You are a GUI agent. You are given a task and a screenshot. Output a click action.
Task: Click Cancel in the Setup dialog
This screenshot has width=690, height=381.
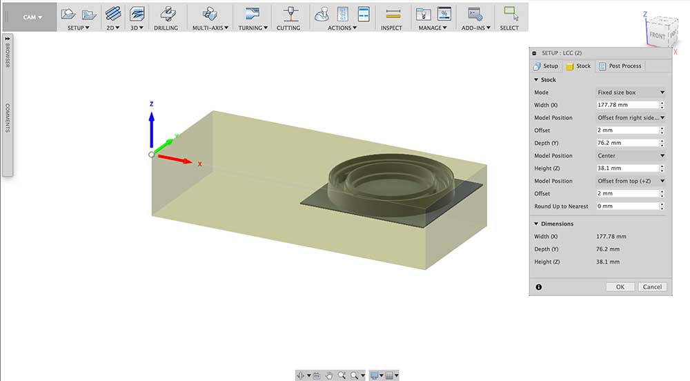tap(652, 287)
